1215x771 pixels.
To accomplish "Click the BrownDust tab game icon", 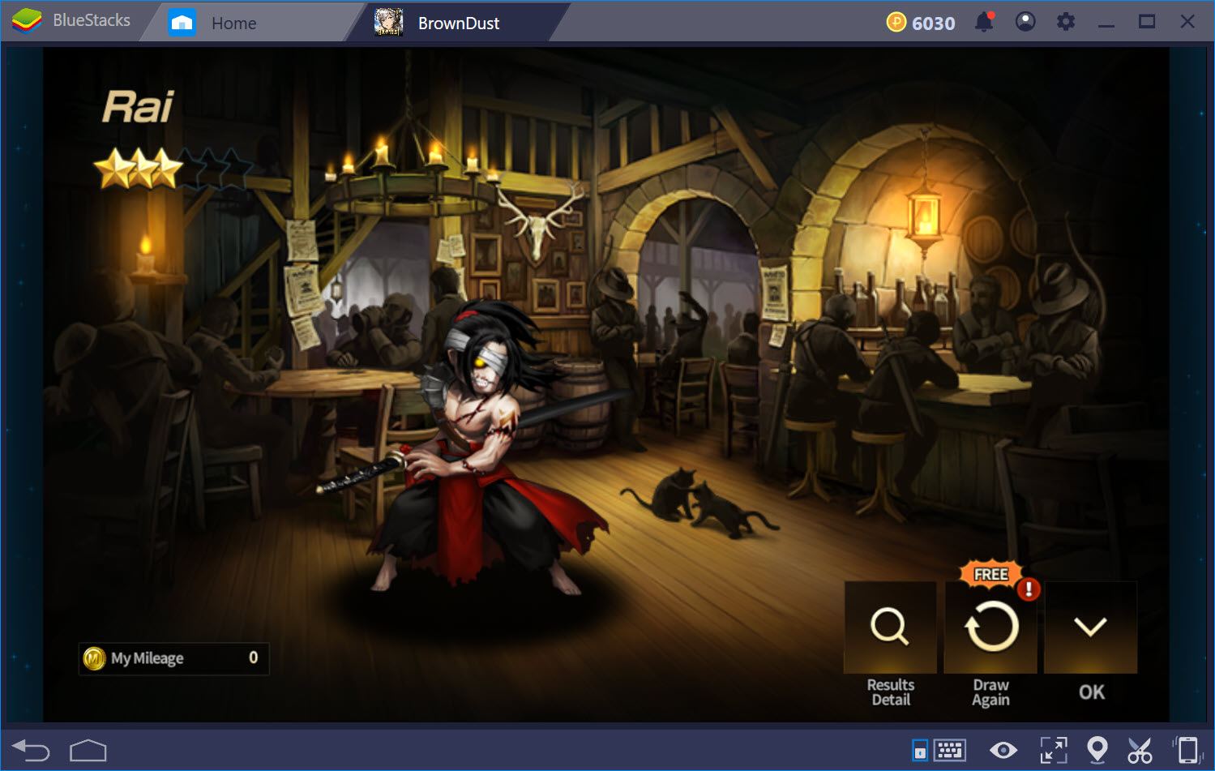I will [389, 22].
